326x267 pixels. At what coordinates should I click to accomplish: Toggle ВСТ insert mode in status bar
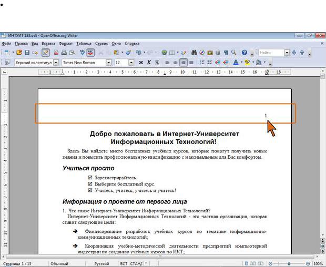[124, 263]
